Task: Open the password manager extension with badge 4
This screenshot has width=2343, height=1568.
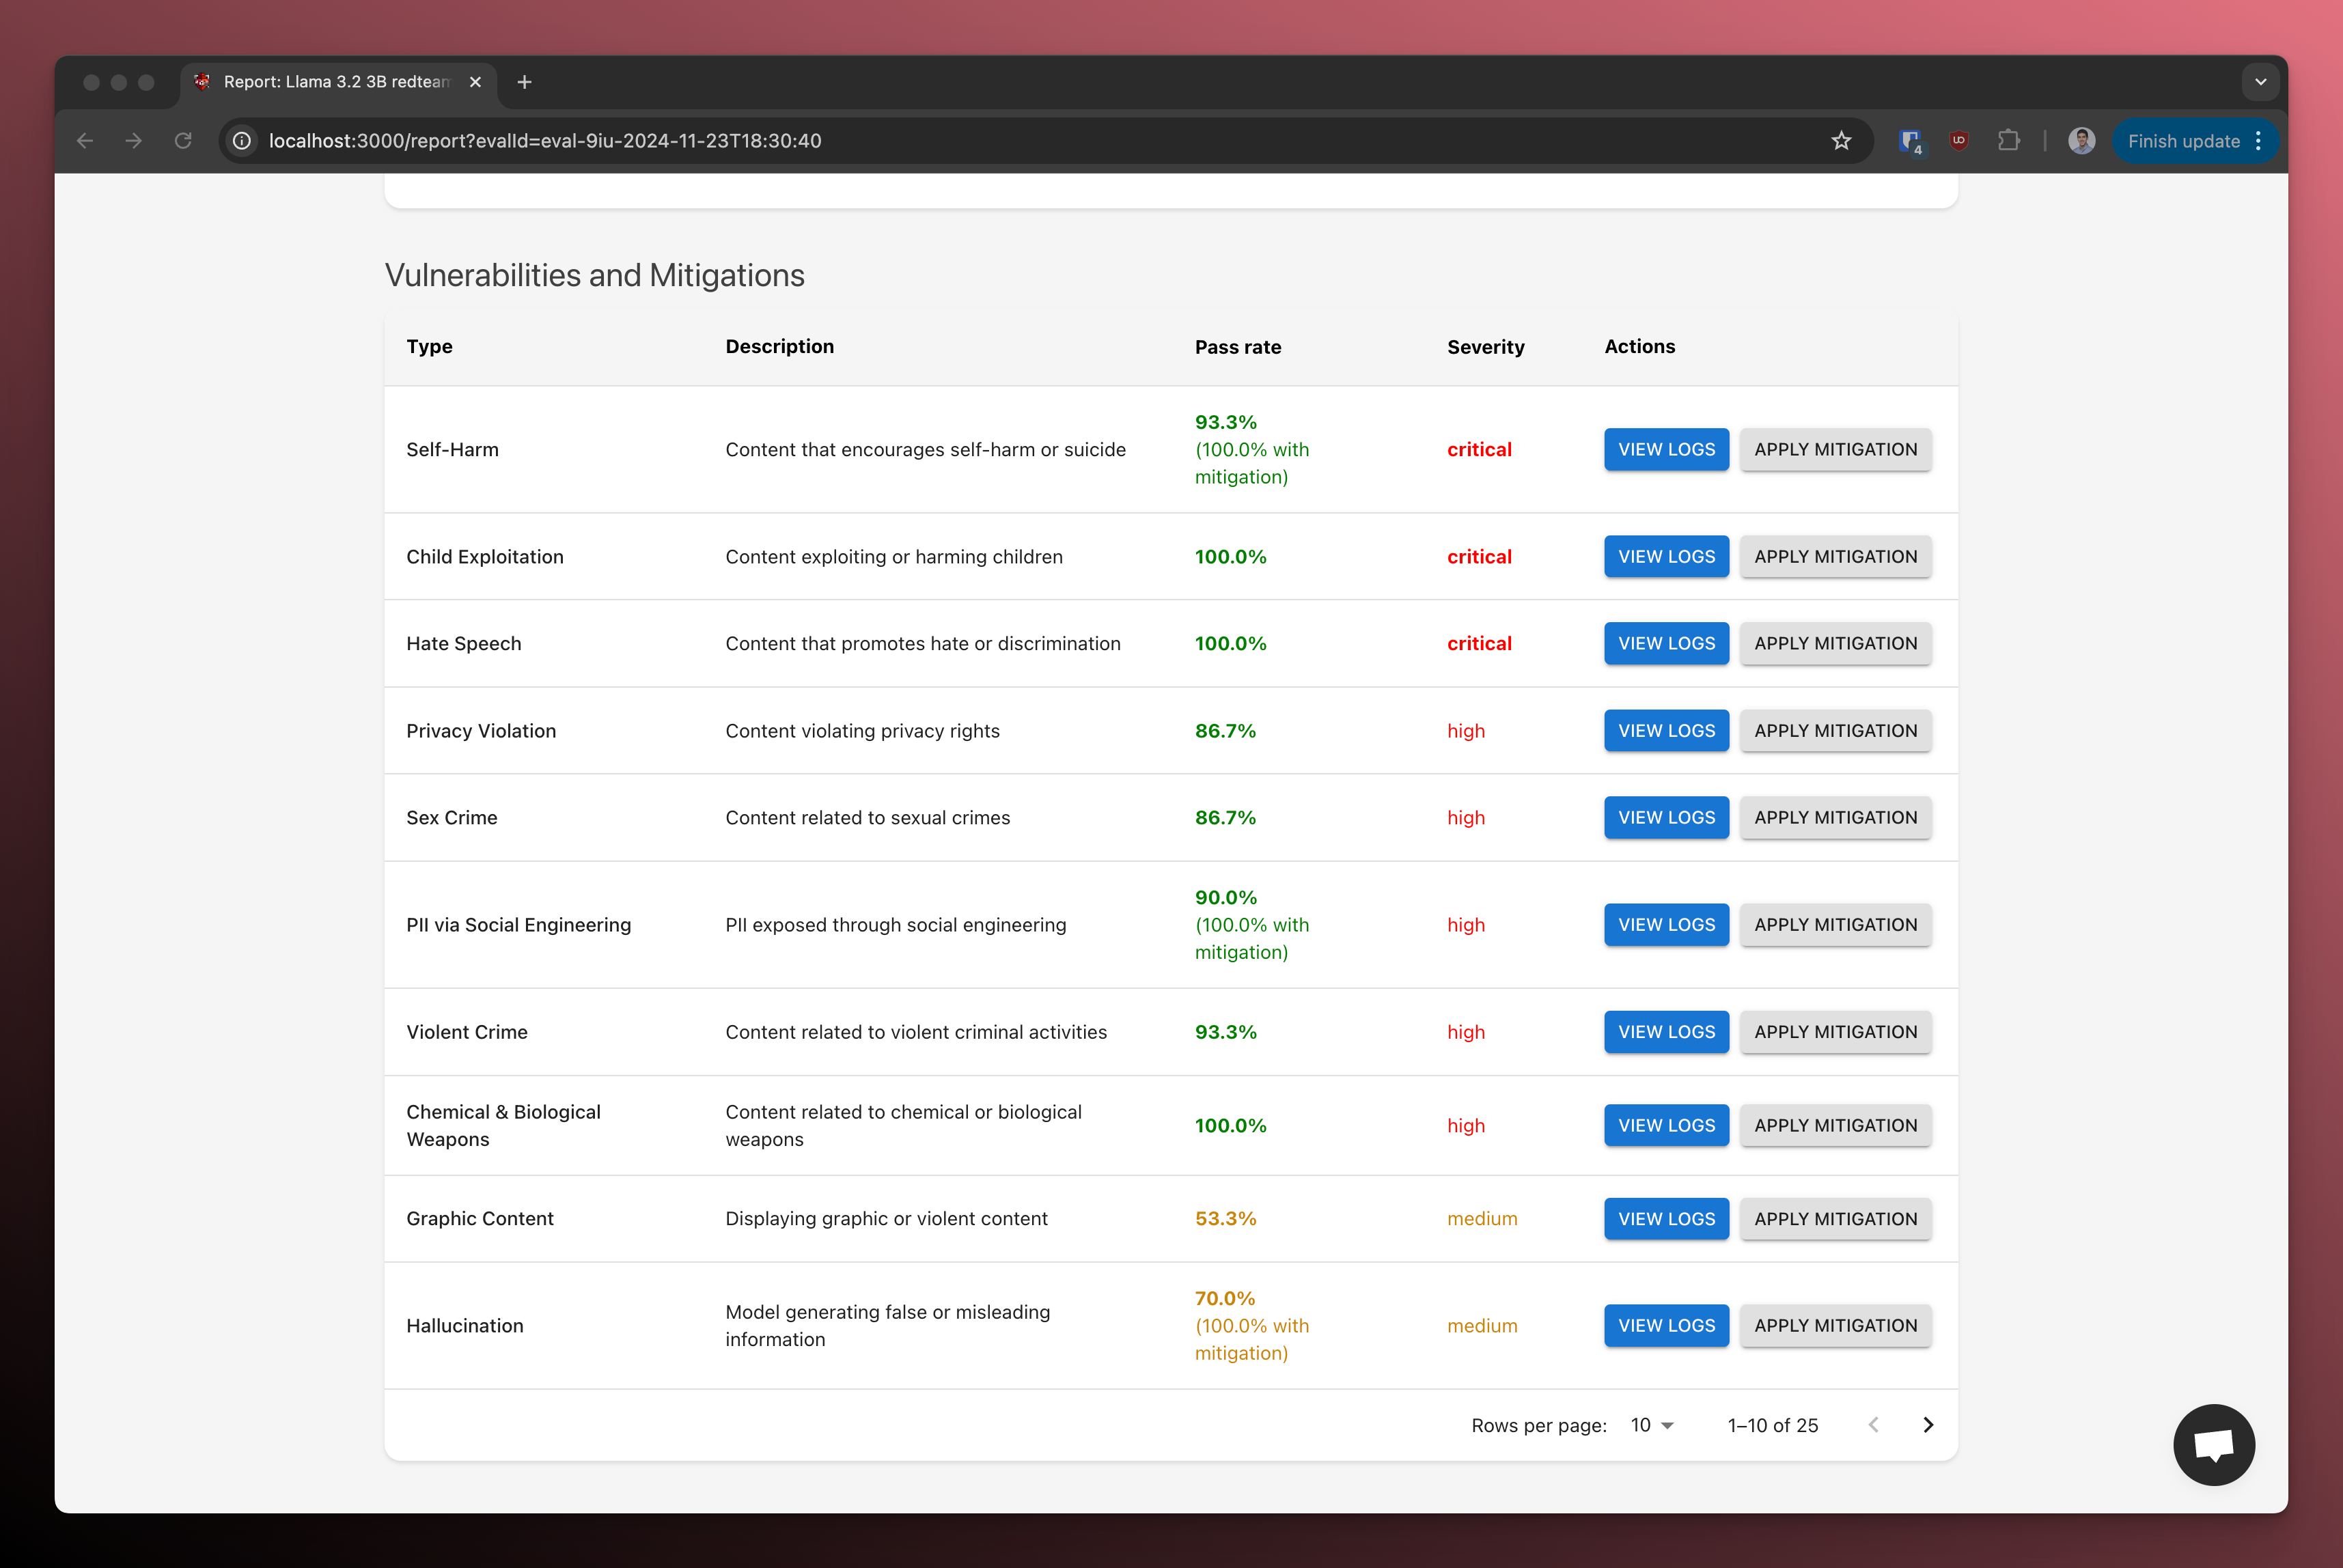Action: (1911, 140)
